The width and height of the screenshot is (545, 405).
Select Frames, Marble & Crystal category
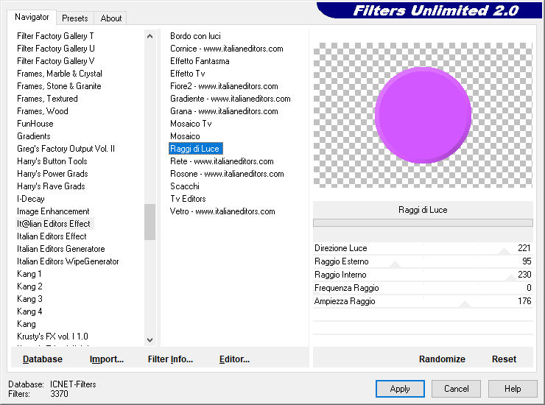[60, 74]
